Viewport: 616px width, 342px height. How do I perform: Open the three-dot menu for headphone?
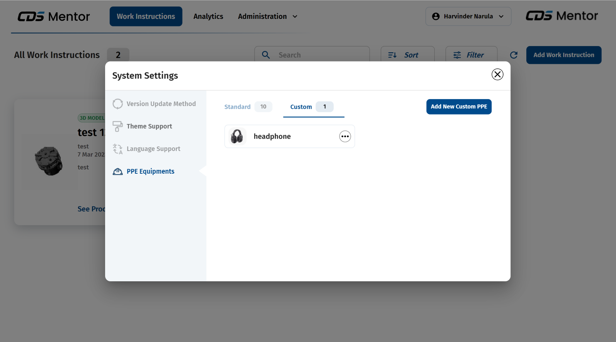tap(345, 136)
